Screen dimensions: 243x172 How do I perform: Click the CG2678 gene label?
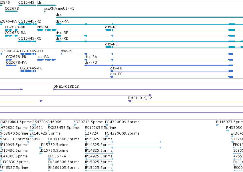coord(12,8)
